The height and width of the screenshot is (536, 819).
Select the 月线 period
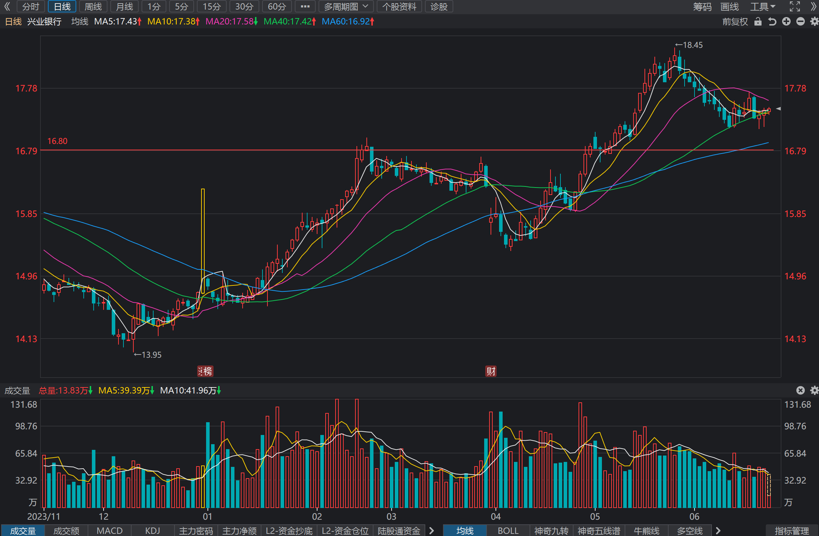124,6
